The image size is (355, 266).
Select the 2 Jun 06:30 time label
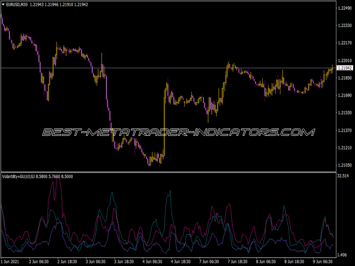coord(39,262)
